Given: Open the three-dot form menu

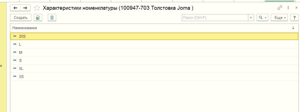Looking at the screenshot, I should click(288, 8).
